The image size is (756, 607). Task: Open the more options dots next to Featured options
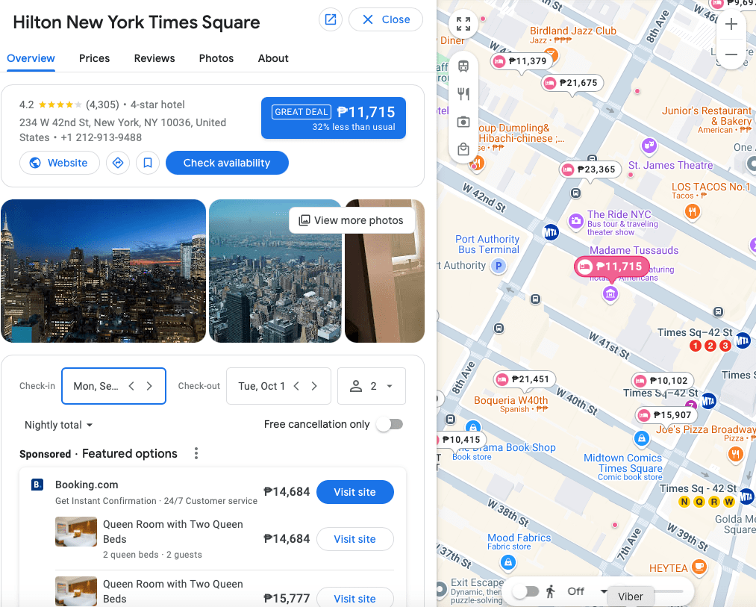point(196,453)
